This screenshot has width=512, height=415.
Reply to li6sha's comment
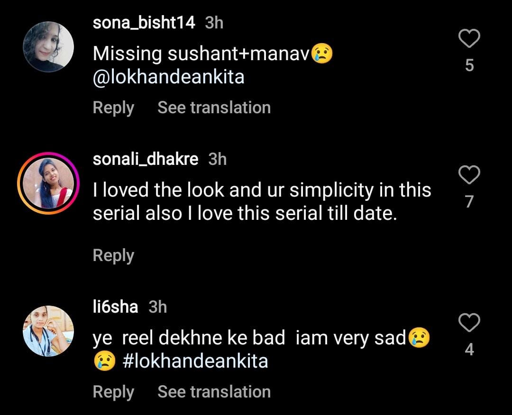[113, 392]
